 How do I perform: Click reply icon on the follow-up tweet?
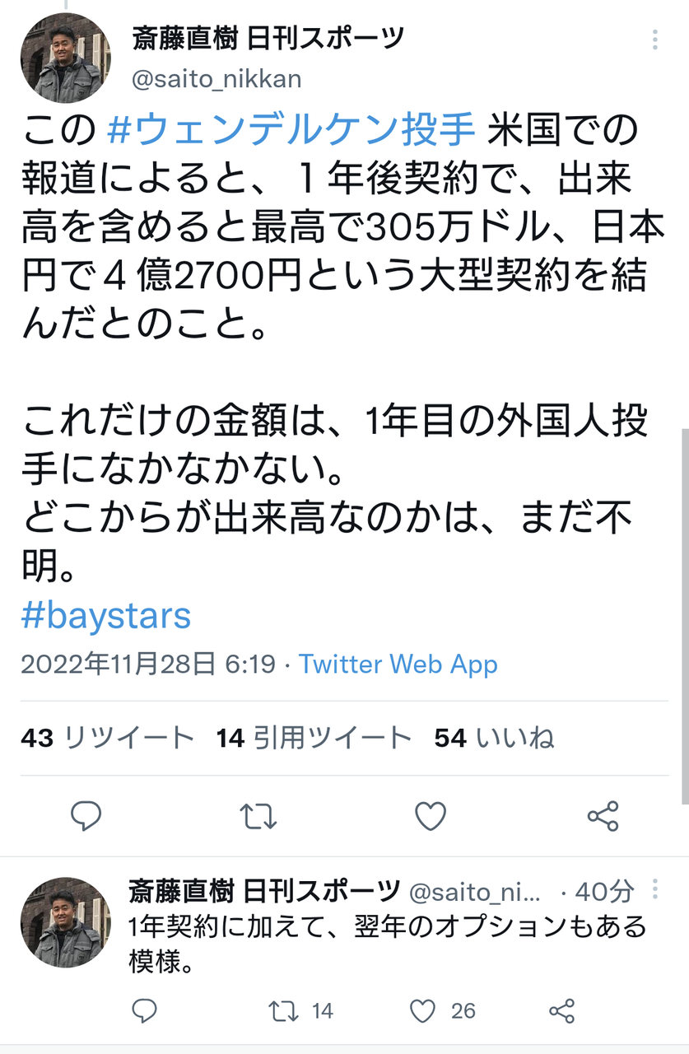[144, 1010]
